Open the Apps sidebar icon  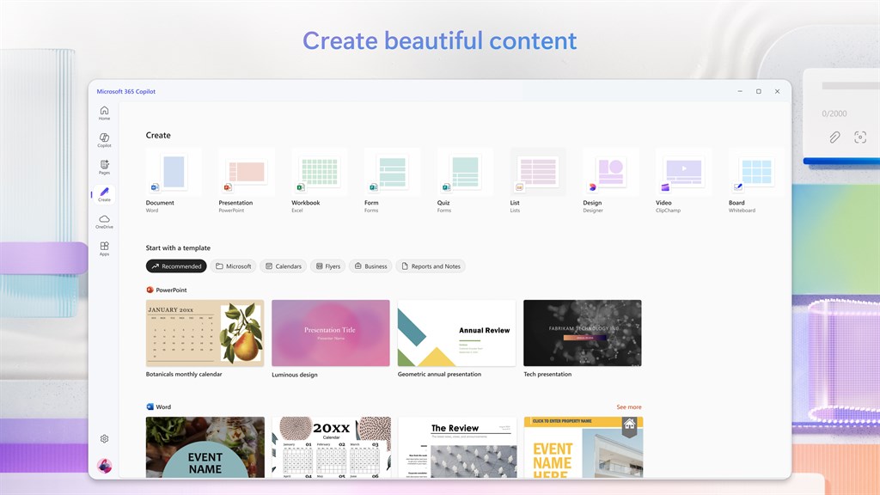104,248
